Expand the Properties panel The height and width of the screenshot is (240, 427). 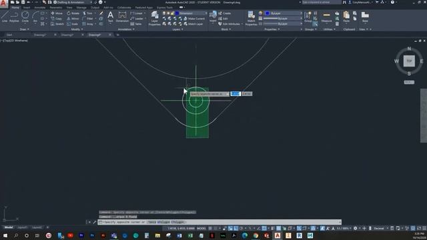pos(272,29)
